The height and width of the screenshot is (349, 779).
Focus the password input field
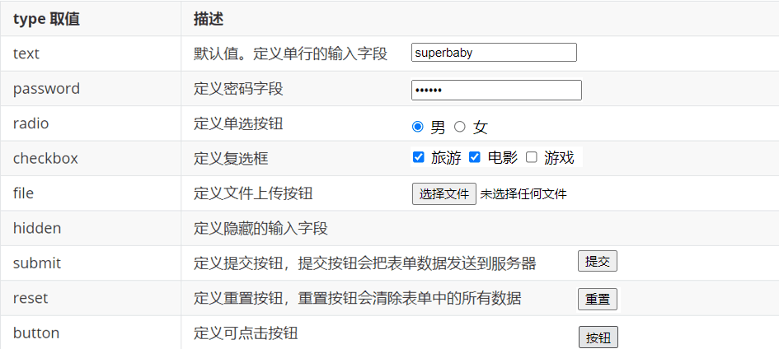click(x=496, y=91)
